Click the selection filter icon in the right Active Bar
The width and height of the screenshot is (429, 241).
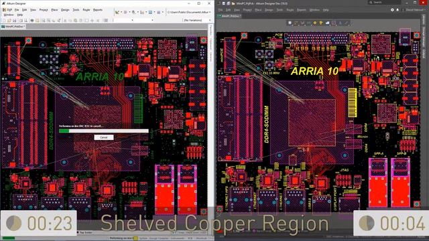coord(290,23)
